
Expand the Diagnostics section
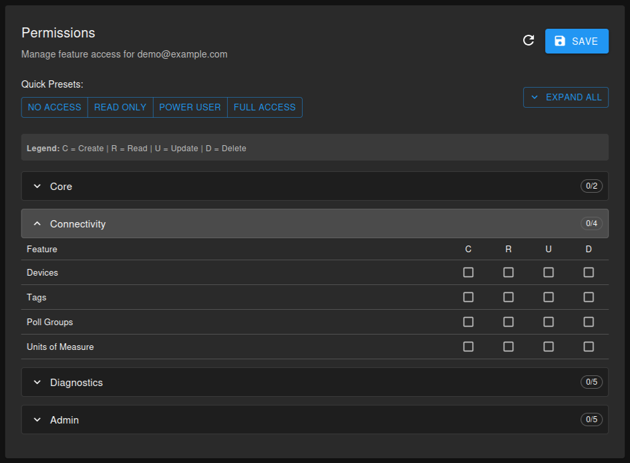315,382
